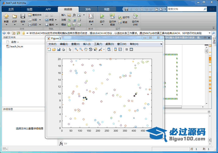Click the Name (名称) column header
This screenshot has height=153, width=218.
coord(14,42)
